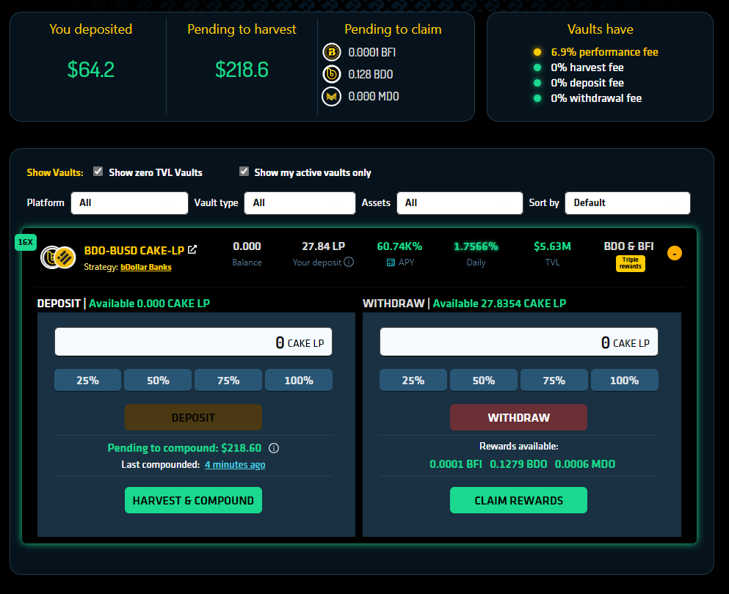The image size is (729, 594).
Task: Click the 60.74K% APY value
Action: [x=399, y=246]
